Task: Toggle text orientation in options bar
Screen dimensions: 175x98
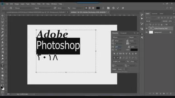Action: 11,8
